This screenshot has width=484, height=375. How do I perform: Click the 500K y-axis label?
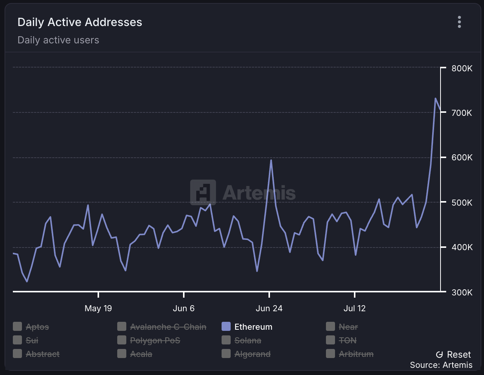point(462,203)
